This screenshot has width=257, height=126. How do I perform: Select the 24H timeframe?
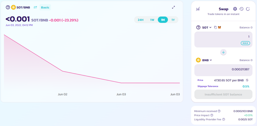coord(141,20)
